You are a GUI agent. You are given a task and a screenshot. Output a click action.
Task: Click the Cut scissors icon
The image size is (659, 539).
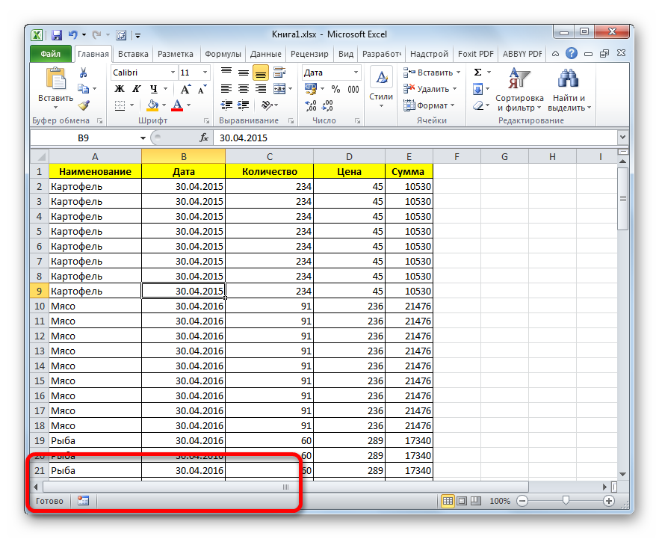click(84, 73)
